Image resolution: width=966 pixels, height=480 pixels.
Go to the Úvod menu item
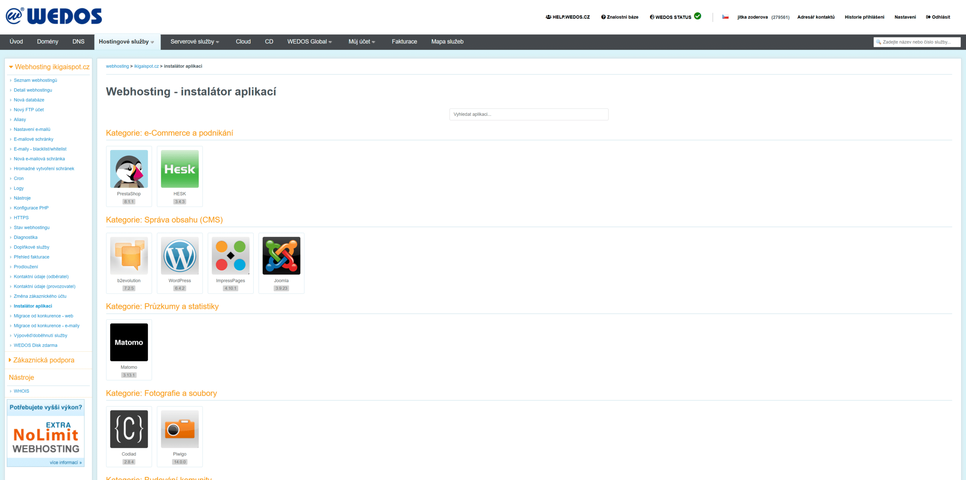point(16,42)
